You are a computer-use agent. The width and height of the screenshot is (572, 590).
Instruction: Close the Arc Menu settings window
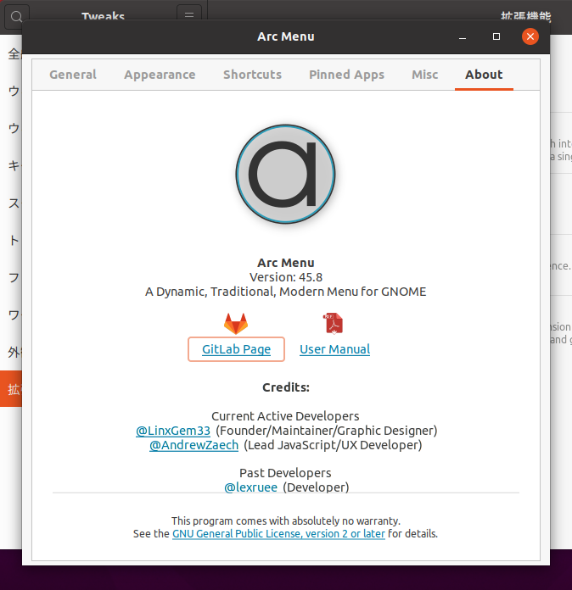[530, 36]
